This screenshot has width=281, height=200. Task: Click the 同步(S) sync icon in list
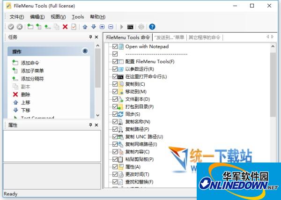pos(121,114)
